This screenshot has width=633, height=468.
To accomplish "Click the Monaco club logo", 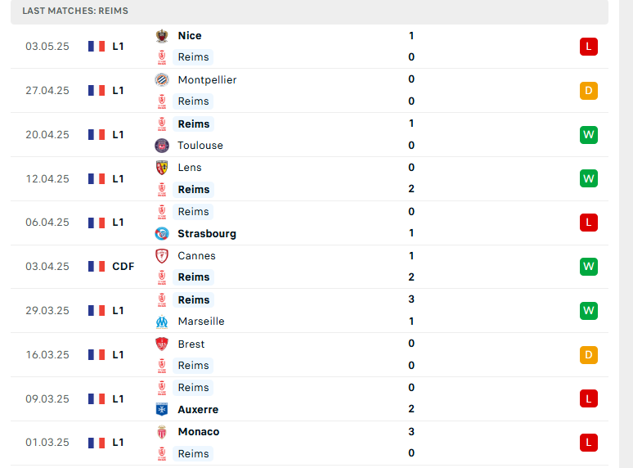I will (x=162, y=432).
